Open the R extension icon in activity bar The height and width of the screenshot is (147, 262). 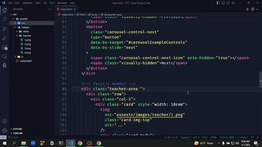[5, 65]
